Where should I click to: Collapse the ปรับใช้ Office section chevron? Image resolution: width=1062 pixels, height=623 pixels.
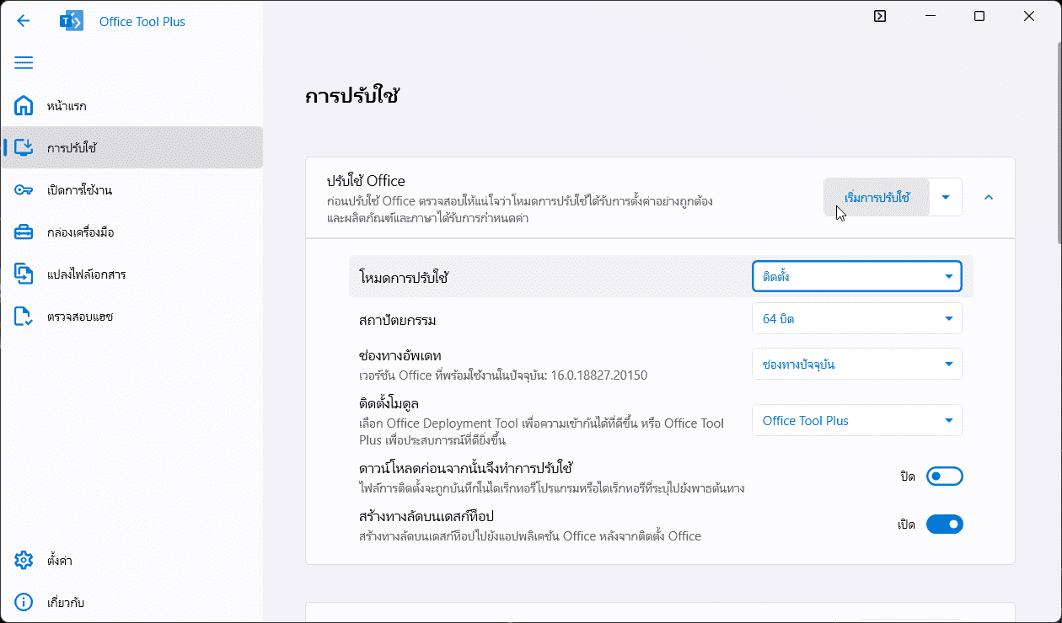(989, 197)
